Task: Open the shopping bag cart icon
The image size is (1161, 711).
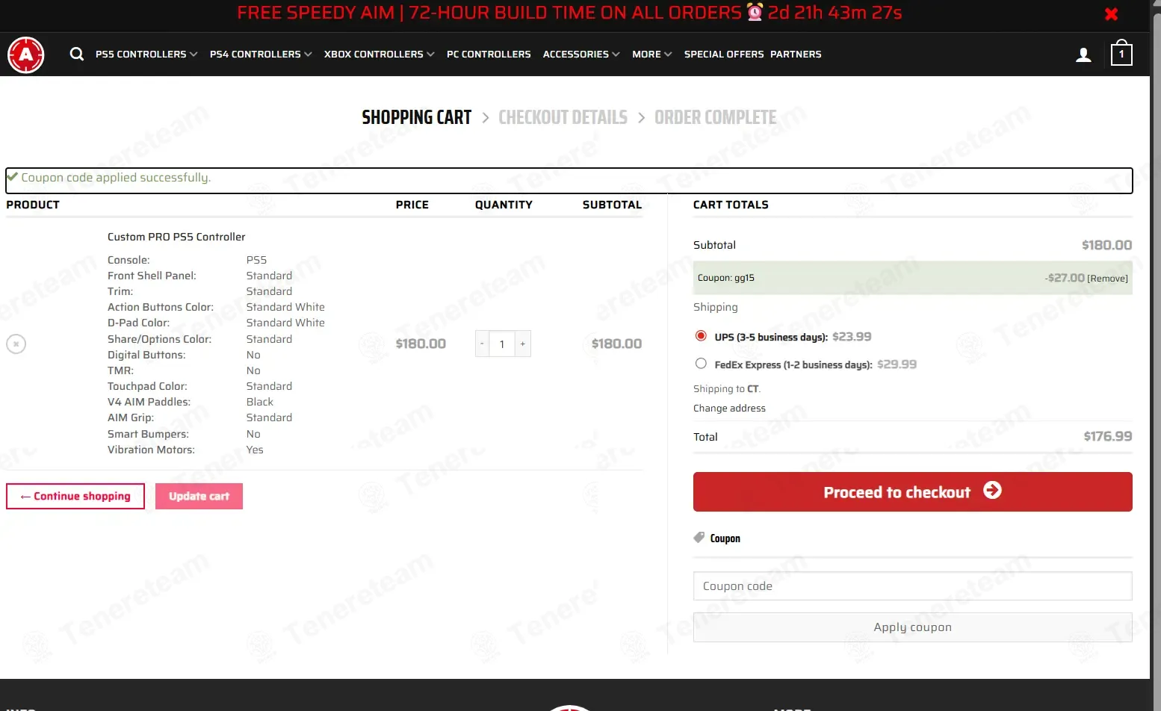Action: 1121,53
